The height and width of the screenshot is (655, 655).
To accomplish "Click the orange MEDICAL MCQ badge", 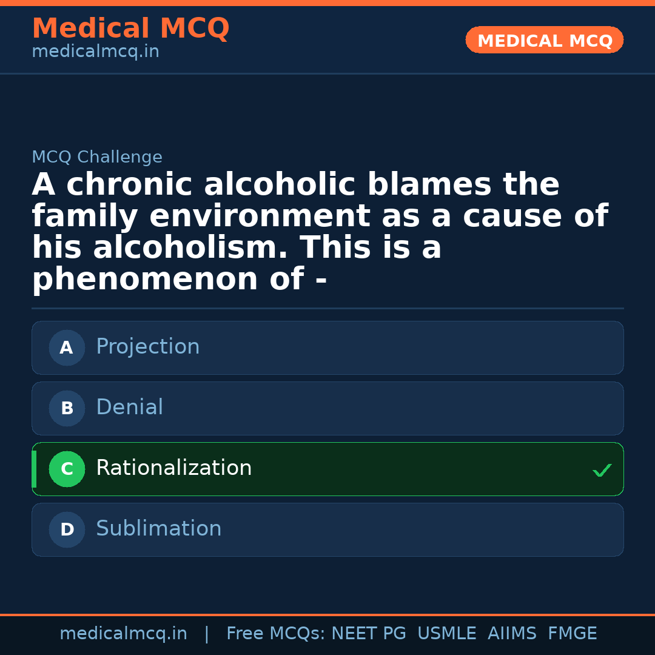I will [544, 40].
